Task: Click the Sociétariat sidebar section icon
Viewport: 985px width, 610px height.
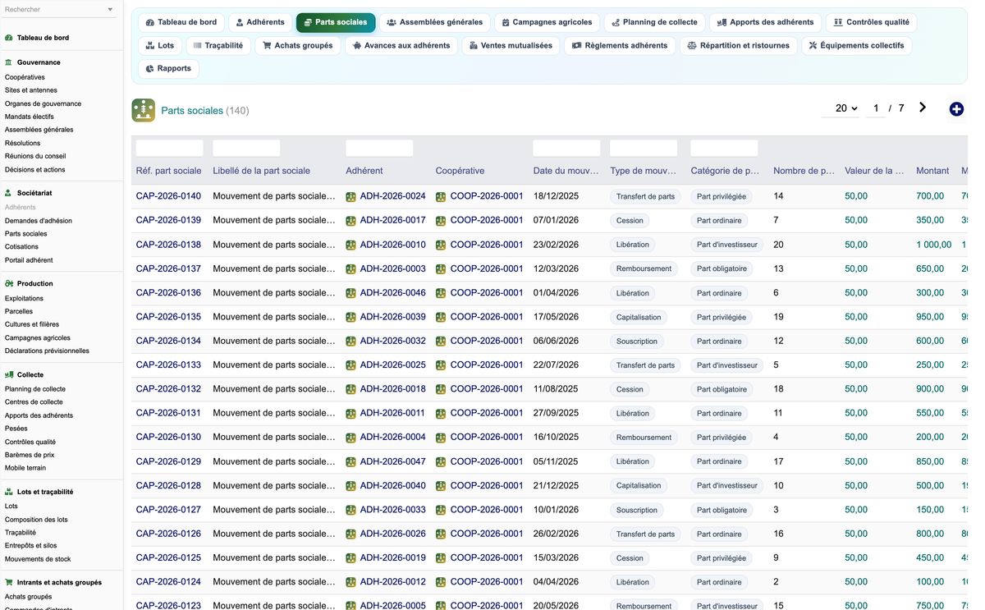Action: click(x=9, y=193)
